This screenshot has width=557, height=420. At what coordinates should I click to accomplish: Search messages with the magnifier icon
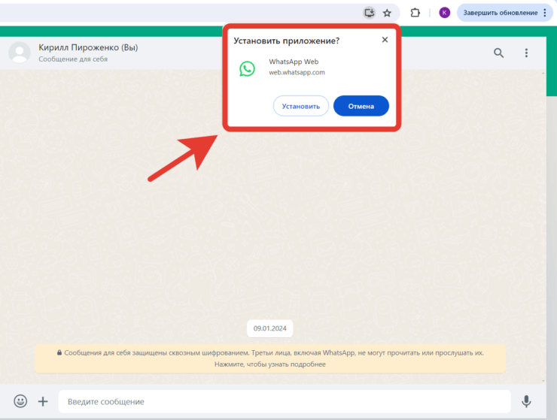click(x=499, y=53)
